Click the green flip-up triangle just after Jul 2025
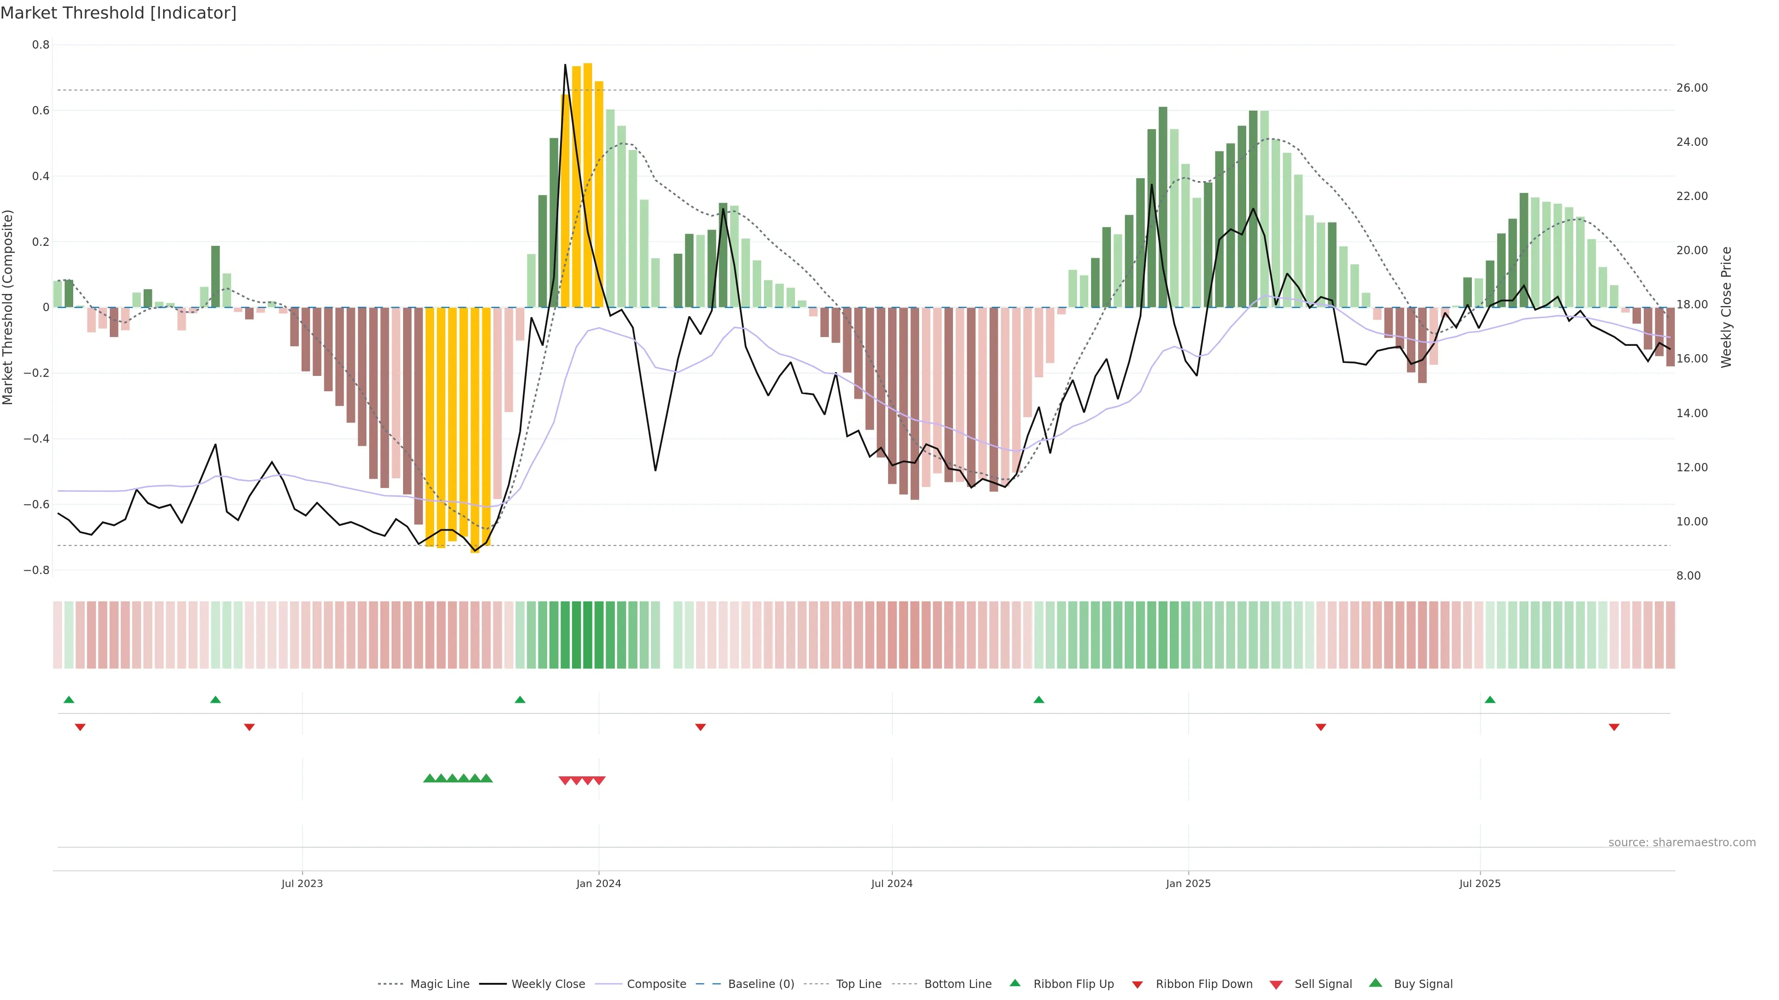The width and height of the screenshot is (1779, 1000). click(x=1489, y=700)
